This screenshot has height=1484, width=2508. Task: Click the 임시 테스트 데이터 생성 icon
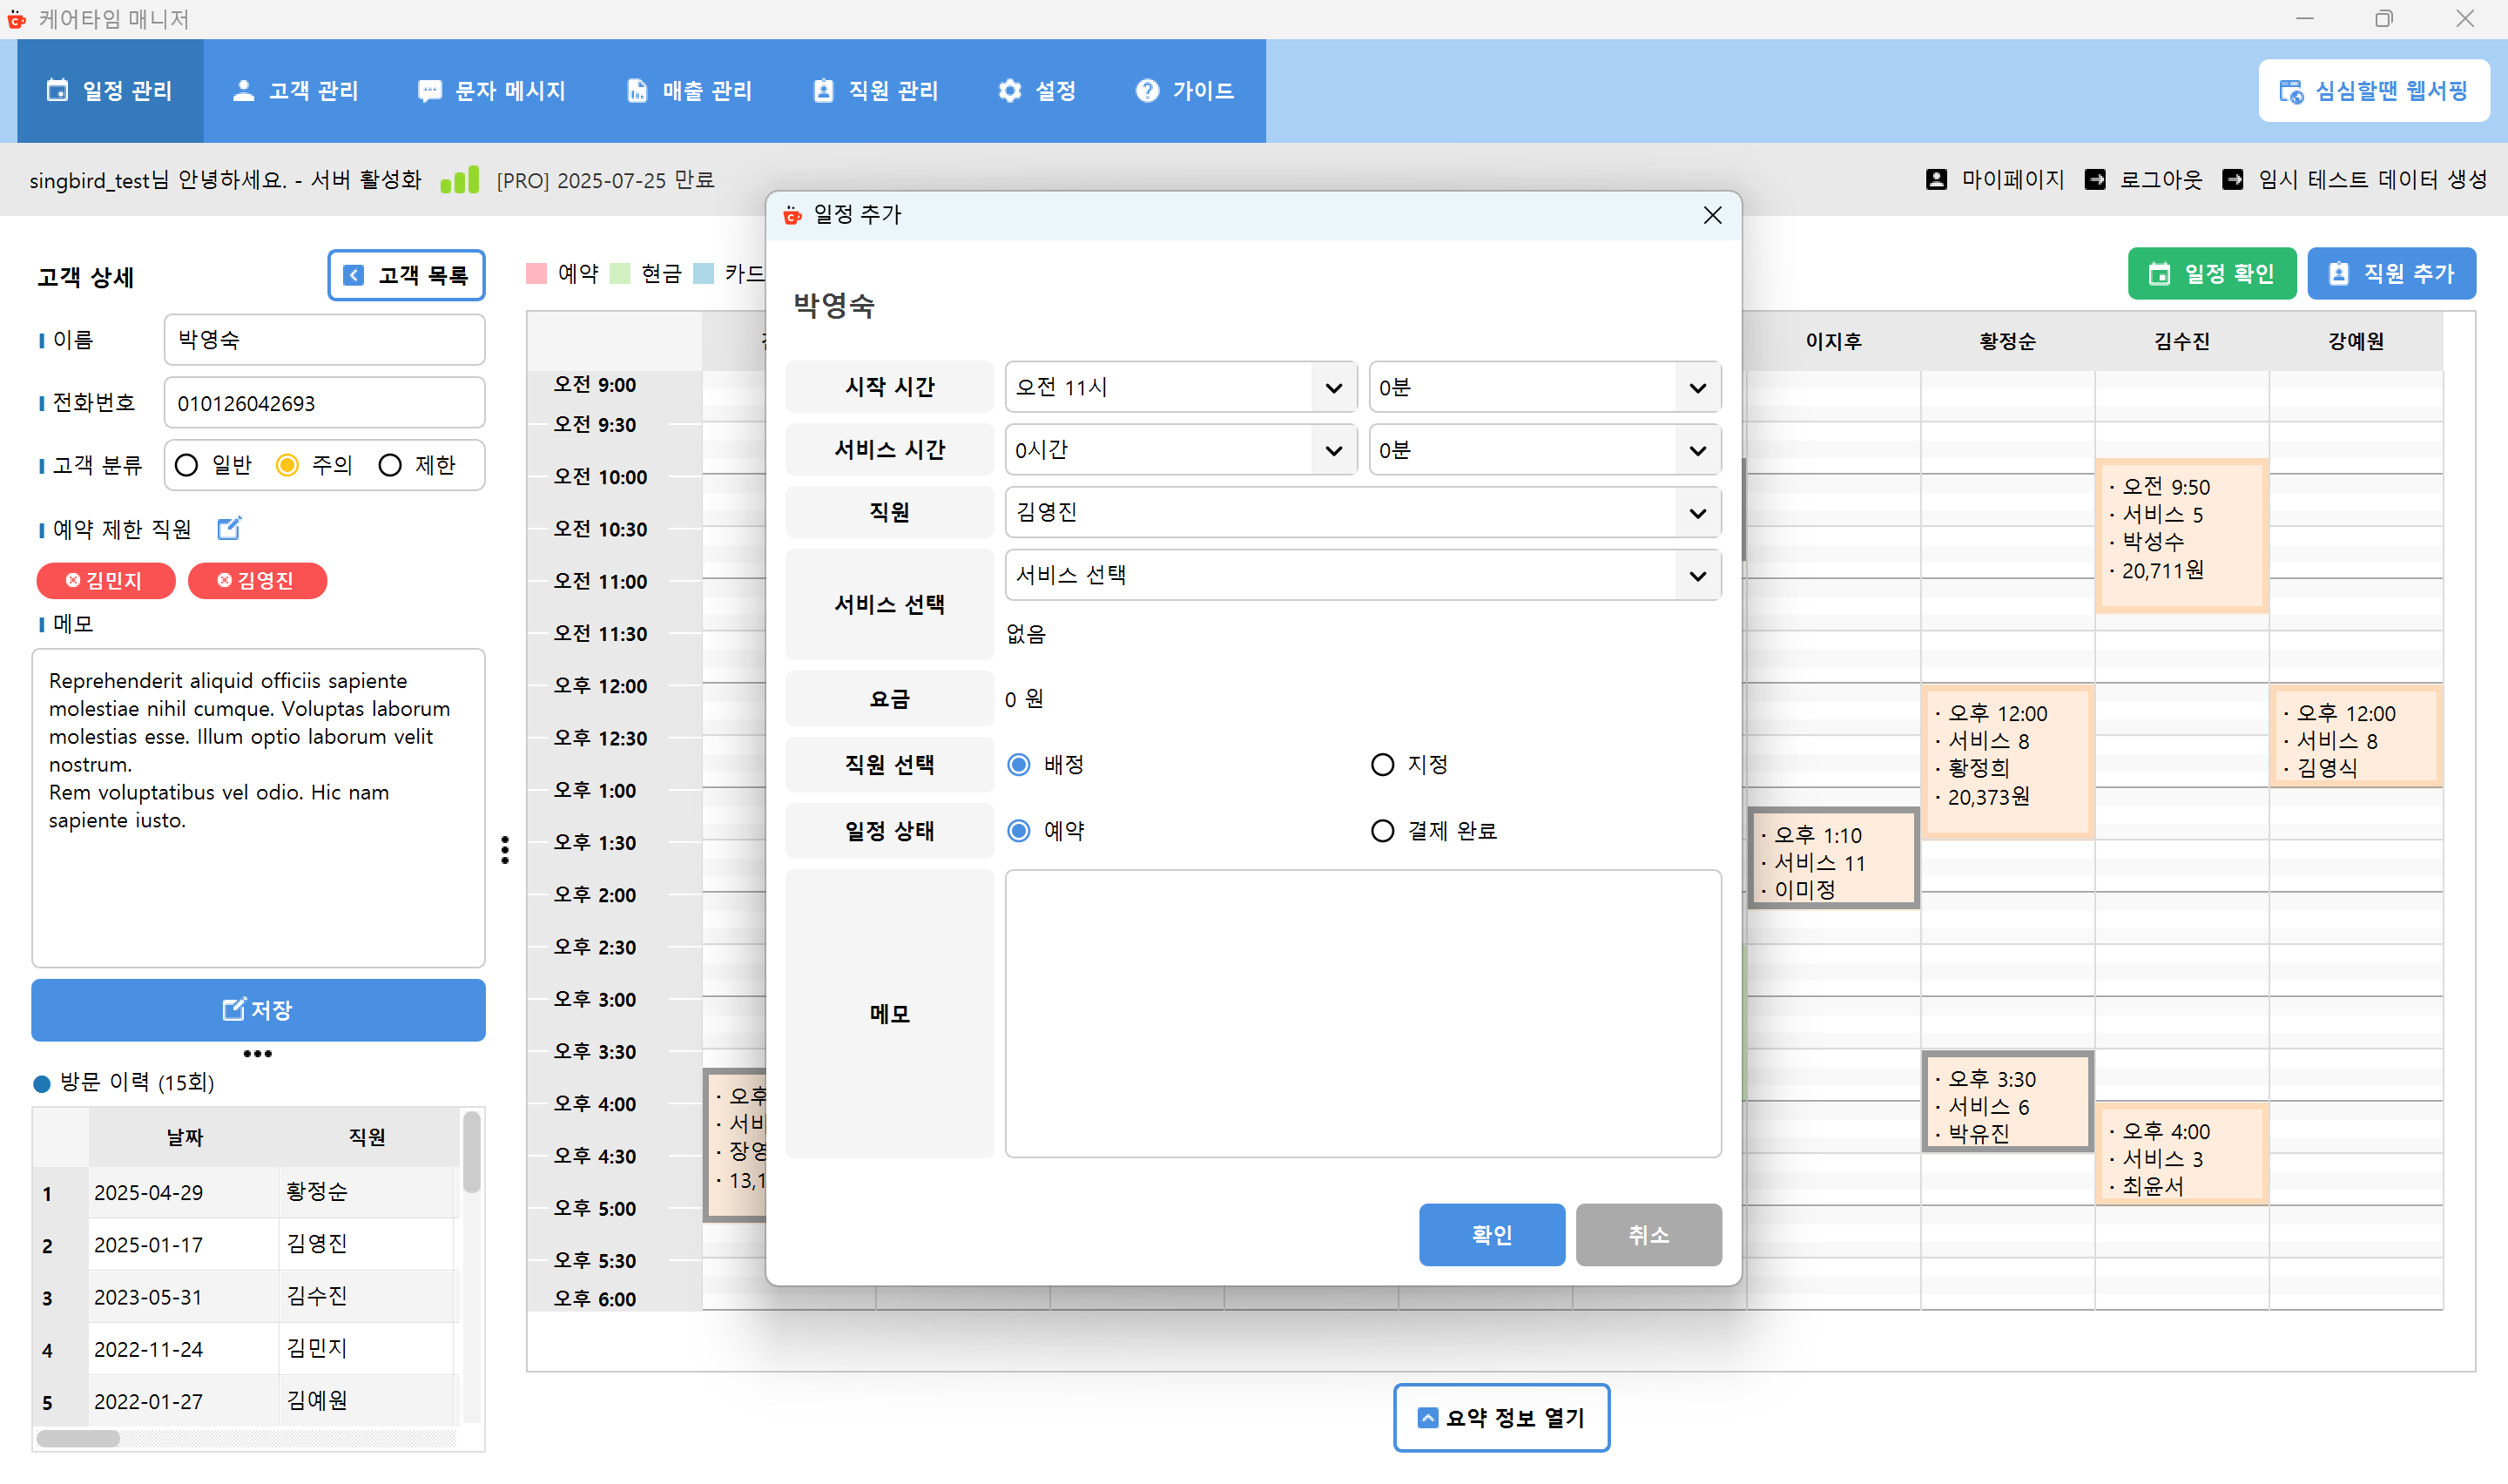(x=2232, y=179)
